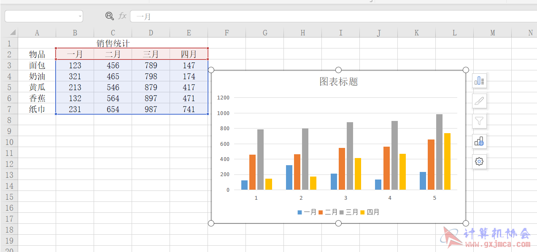This screenshot has height=252, width=537.
Task: Click the cell with value 879
Action: 151,87
